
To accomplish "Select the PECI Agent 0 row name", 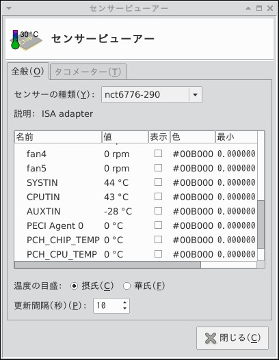I will tap(55, 226).
